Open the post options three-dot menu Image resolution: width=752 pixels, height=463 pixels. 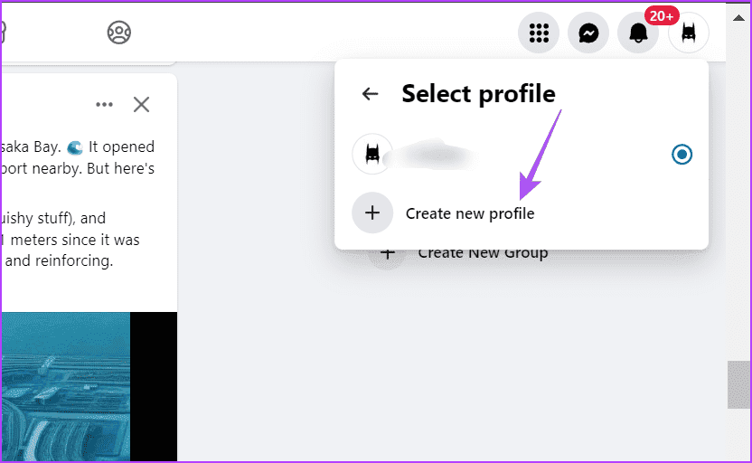pos(104,104)
